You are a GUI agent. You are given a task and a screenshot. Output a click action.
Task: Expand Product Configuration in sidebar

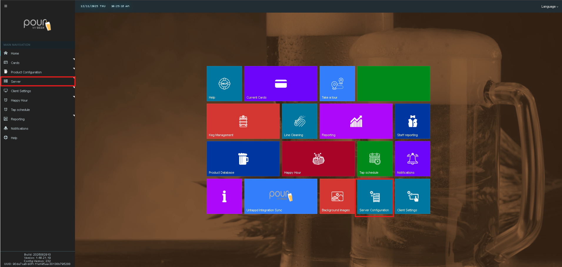(26, 72)
